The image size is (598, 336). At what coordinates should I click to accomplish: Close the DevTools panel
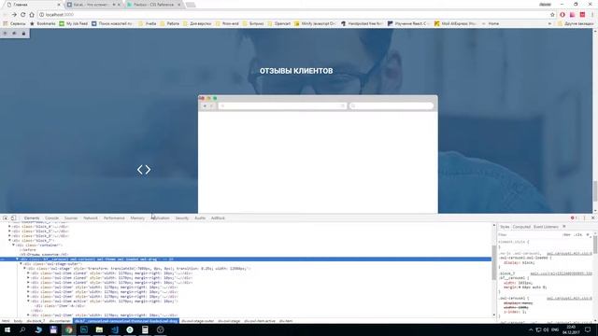point(592,217)
